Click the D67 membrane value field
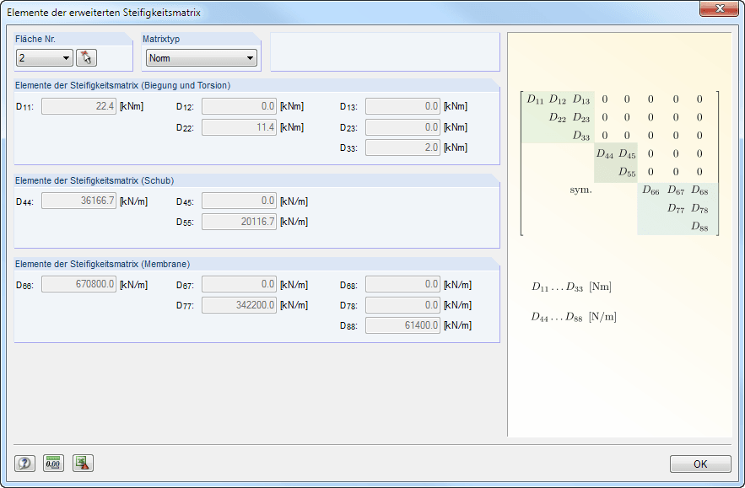This screenshot has width=745, height=488. click(x=239, y=284)
